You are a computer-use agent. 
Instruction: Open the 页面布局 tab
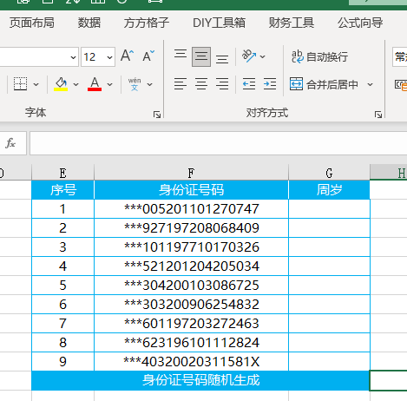[x=32, y=23]
